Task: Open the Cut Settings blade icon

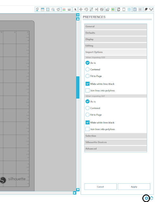Action: [x=146, y=9]
